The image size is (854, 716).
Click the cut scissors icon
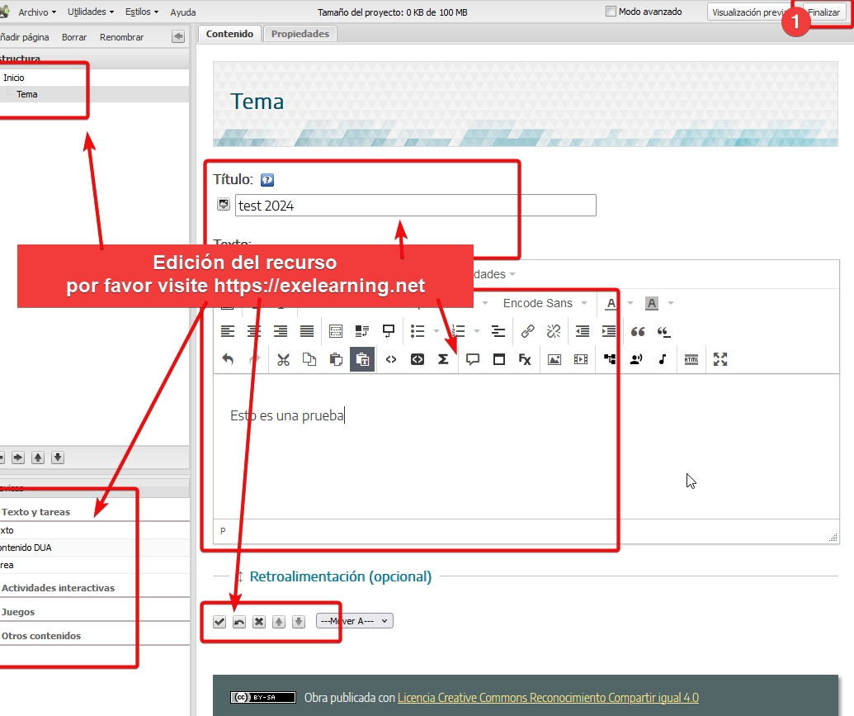point(283,359)
